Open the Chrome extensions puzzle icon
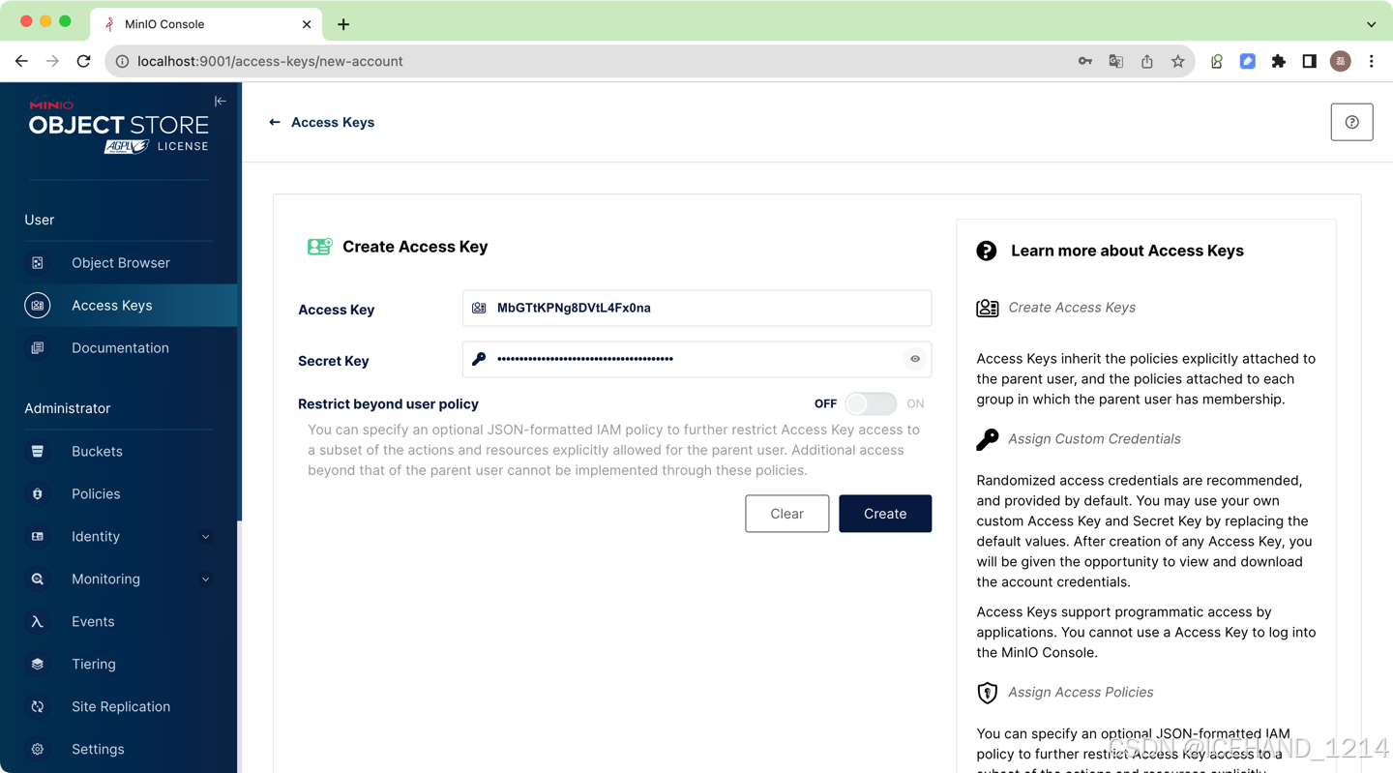This screenshot has width=1393, height=773. pyautogui.click(x=1279, y=61)
